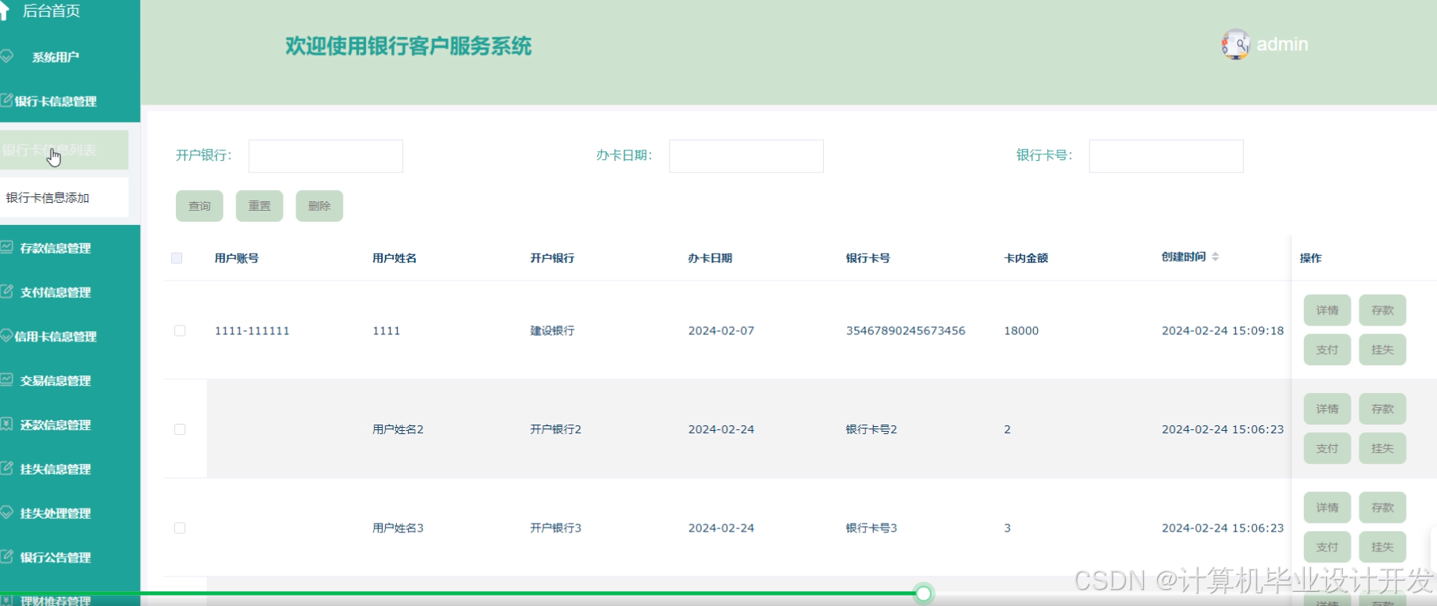
Task: Click the icon next to 系统用户
Action: [6, 56]
